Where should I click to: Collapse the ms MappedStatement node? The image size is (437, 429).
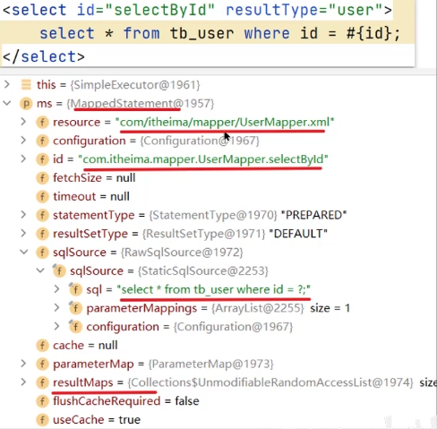[7, 103]
